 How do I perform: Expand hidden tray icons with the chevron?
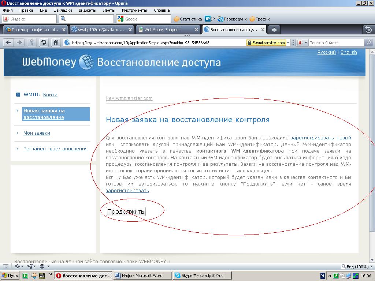(x=330, y=276)
